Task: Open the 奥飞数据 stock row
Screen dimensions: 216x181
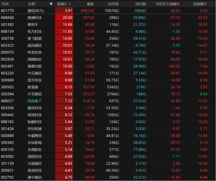Action: [x=35, y=38]
